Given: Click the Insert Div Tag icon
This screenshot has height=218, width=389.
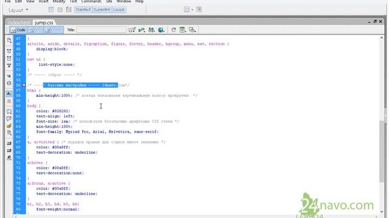Looking at the screenshot, I should (x=60, y=10).
